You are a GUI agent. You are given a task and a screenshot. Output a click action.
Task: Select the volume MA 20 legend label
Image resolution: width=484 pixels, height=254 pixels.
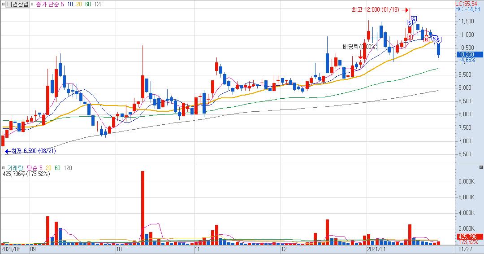48,168
